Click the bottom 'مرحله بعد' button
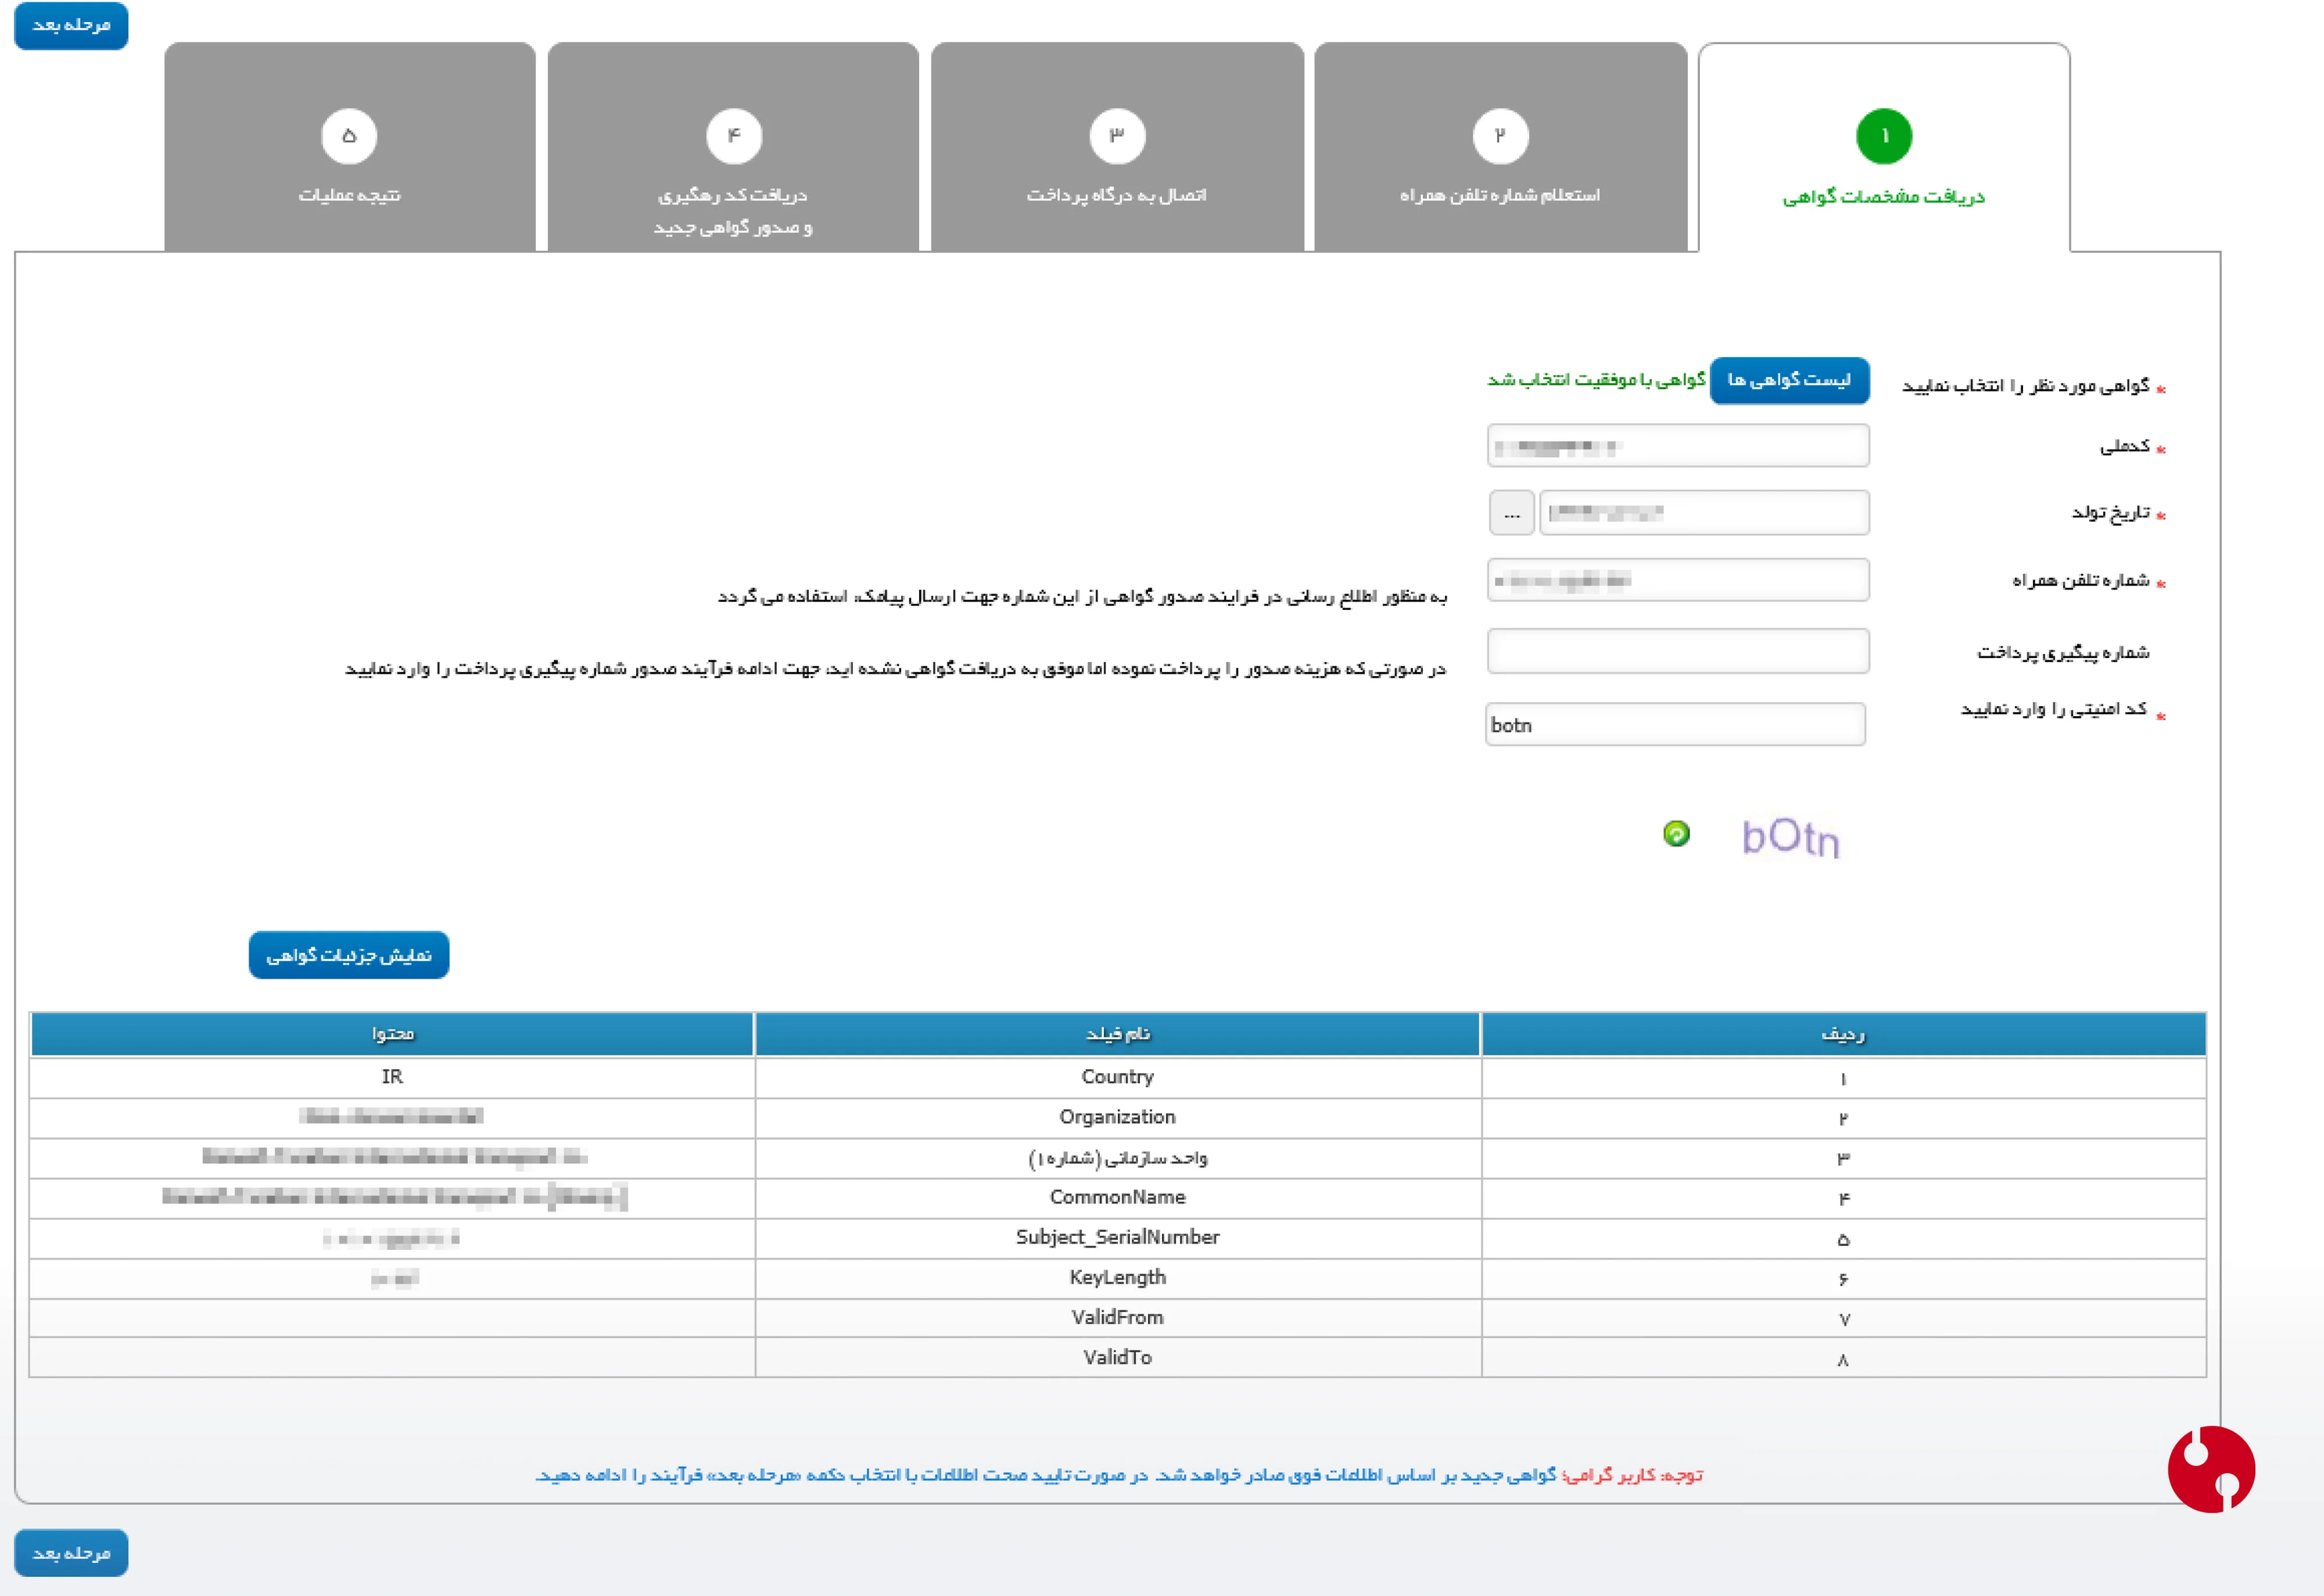The height and width of the screenshot is (1596, 2324). 71,1552
